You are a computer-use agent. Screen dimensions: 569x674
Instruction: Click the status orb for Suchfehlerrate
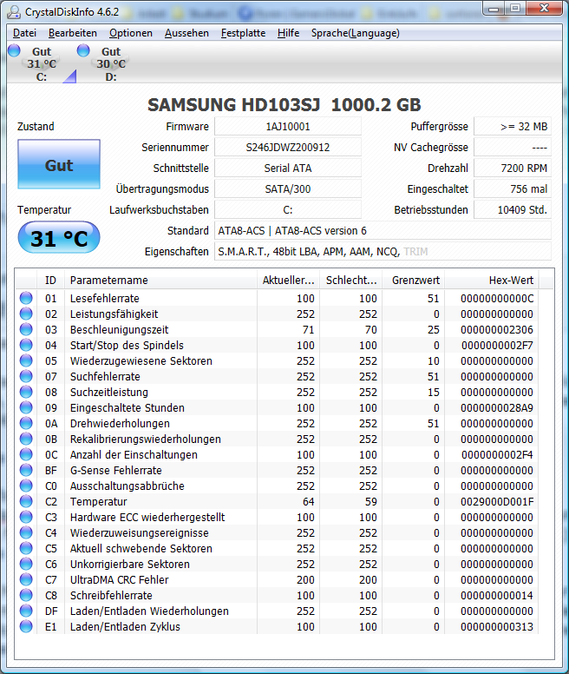[26, 376]
